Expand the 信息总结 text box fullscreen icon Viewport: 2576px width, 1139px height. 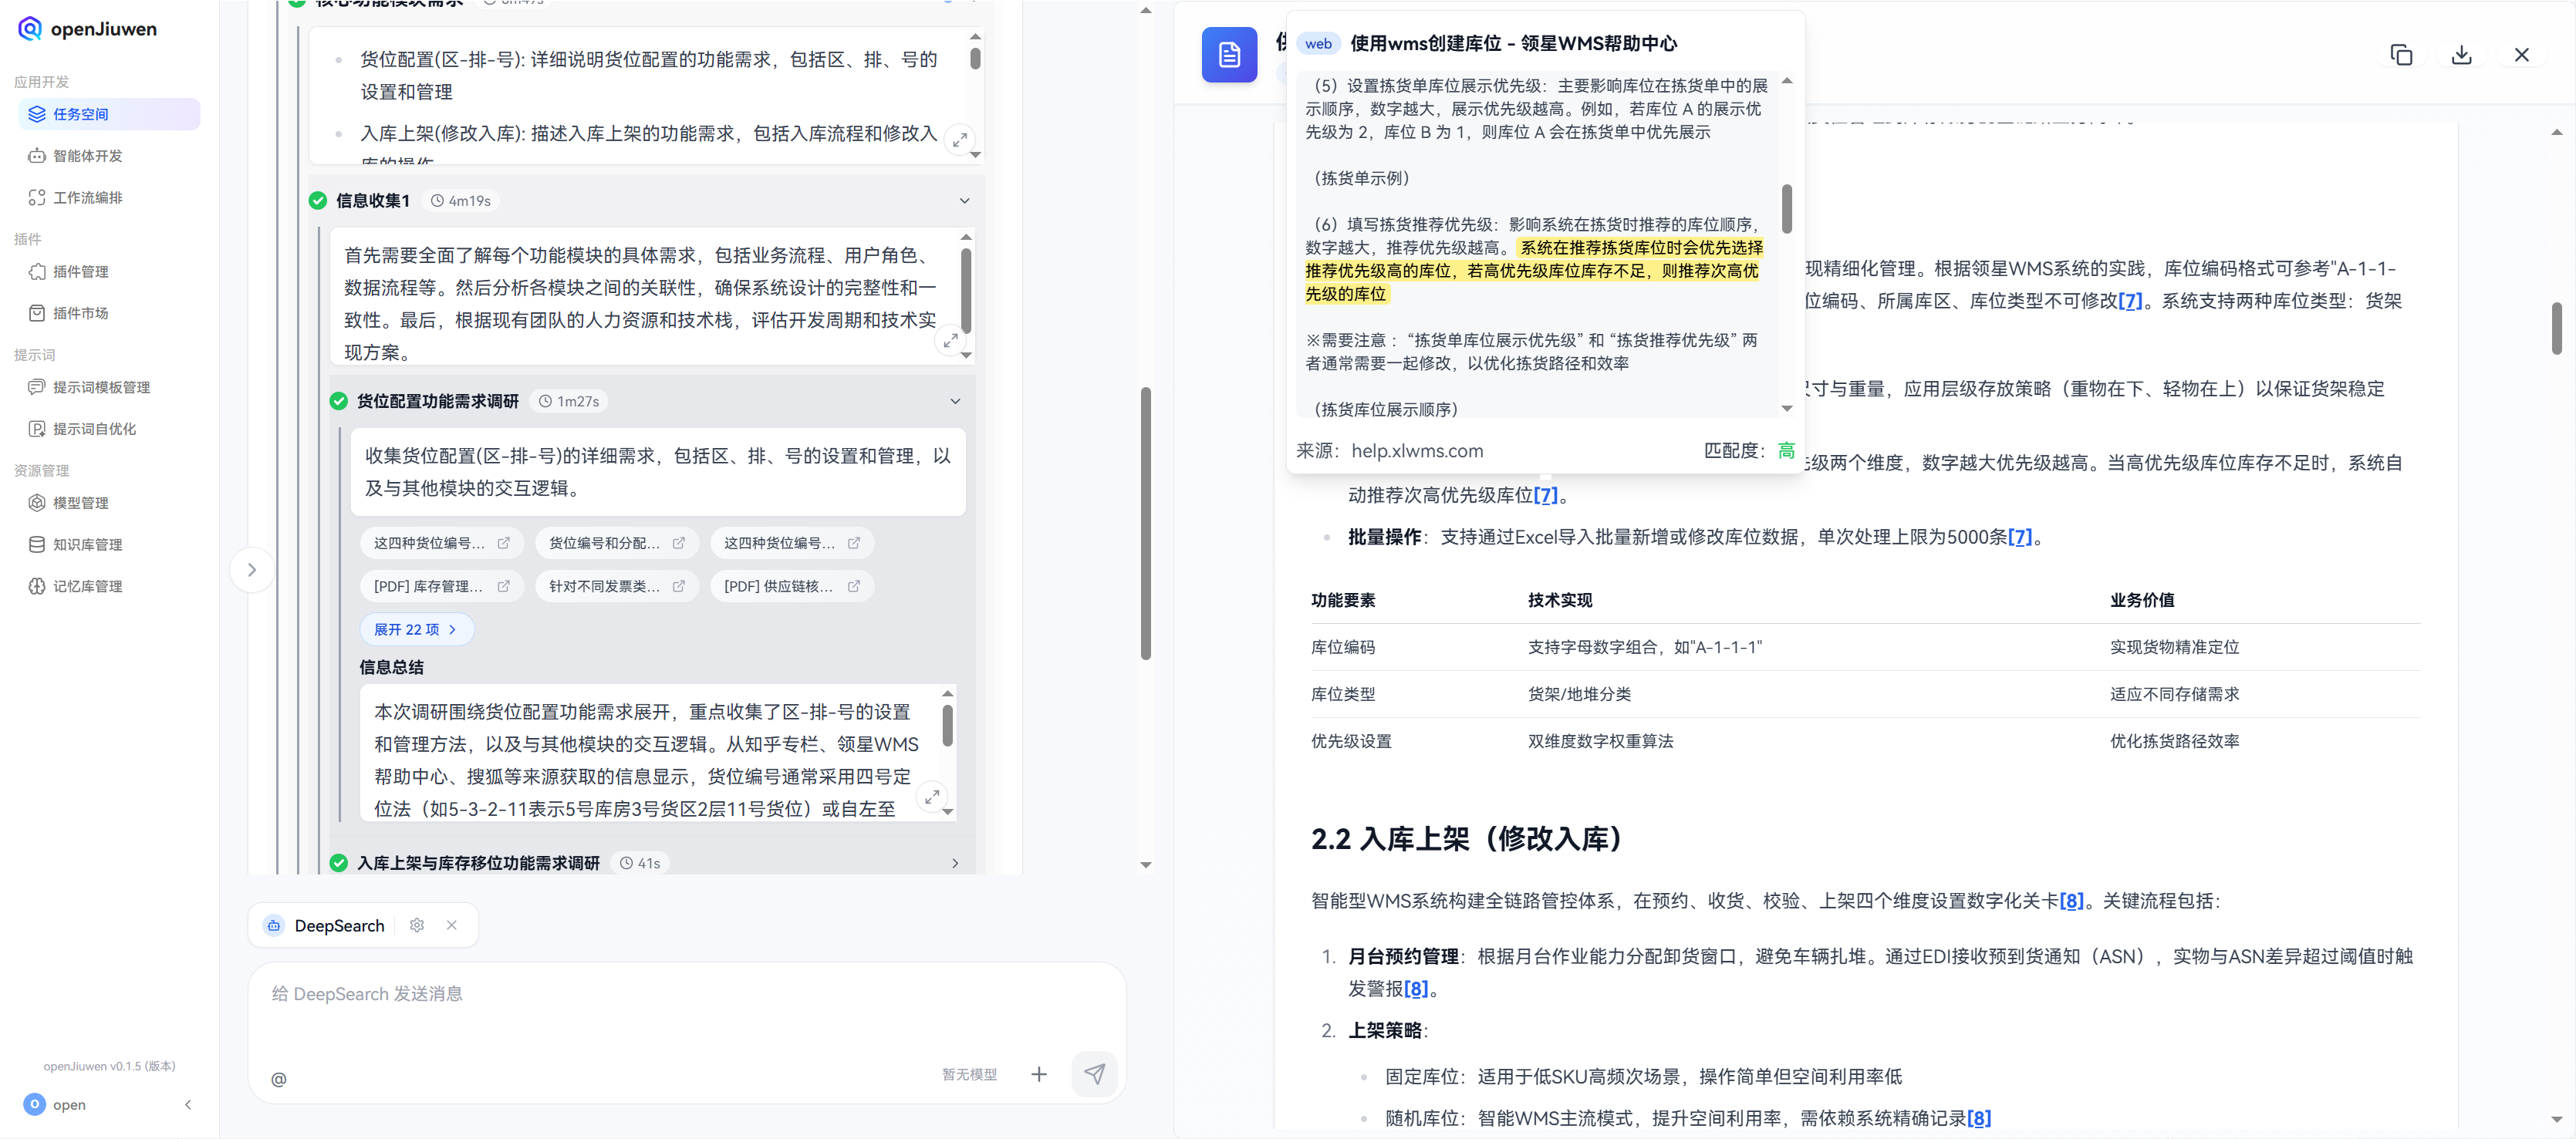(x=932, y=797)
